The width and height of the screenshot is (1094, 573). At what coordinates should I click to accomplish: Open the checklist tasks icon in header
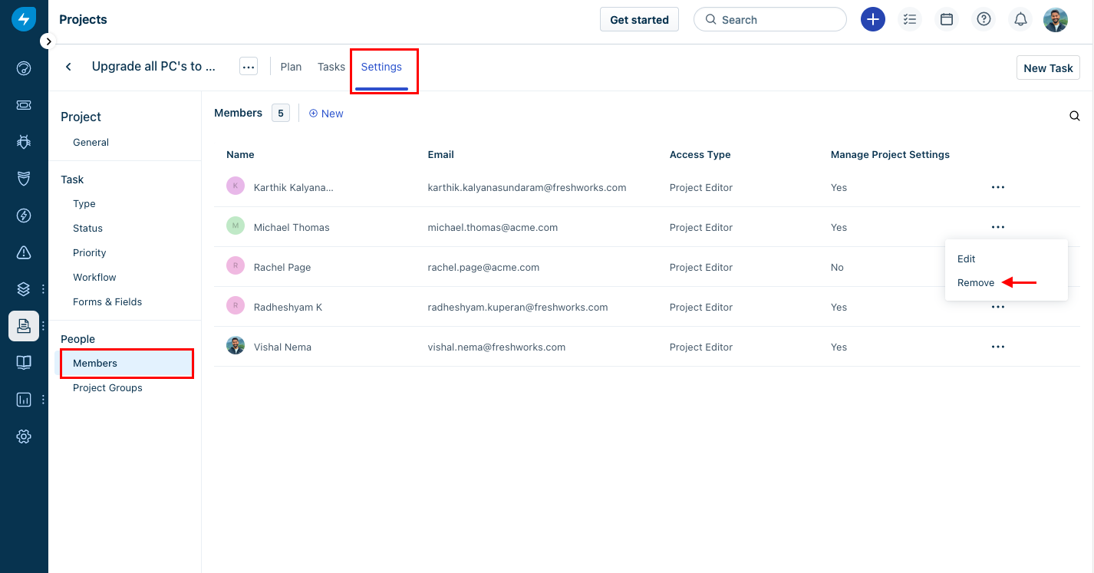(x=910, y=20)
